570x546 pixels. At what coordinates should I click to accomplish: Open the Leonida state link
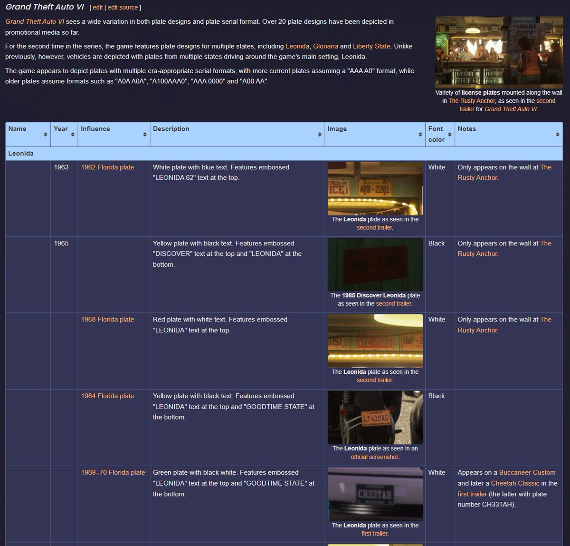[297, 46]
